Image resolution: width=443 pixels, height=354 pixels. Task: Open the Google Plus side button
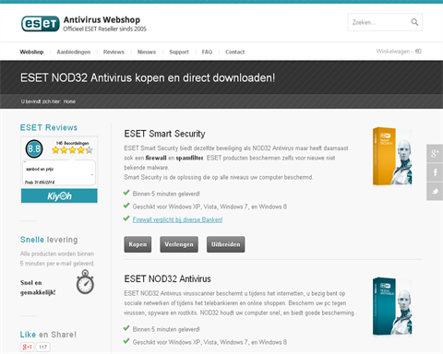coord(435,153)
